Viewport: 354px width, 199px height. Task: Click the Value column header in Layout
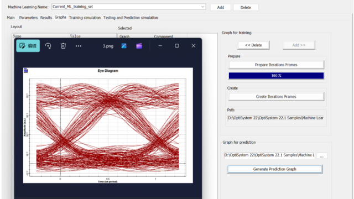point(92,36)
